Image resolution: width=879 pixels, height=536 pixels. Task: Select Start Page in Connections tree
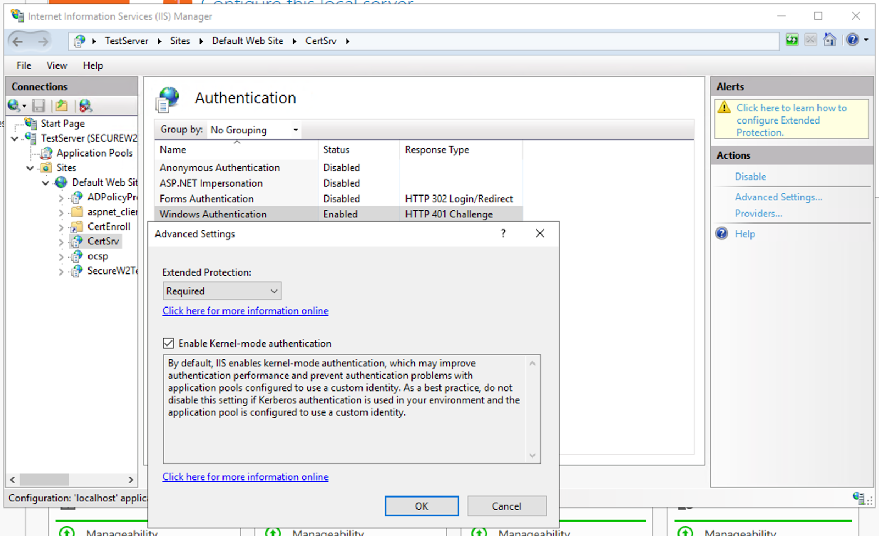tap(63, 124)
